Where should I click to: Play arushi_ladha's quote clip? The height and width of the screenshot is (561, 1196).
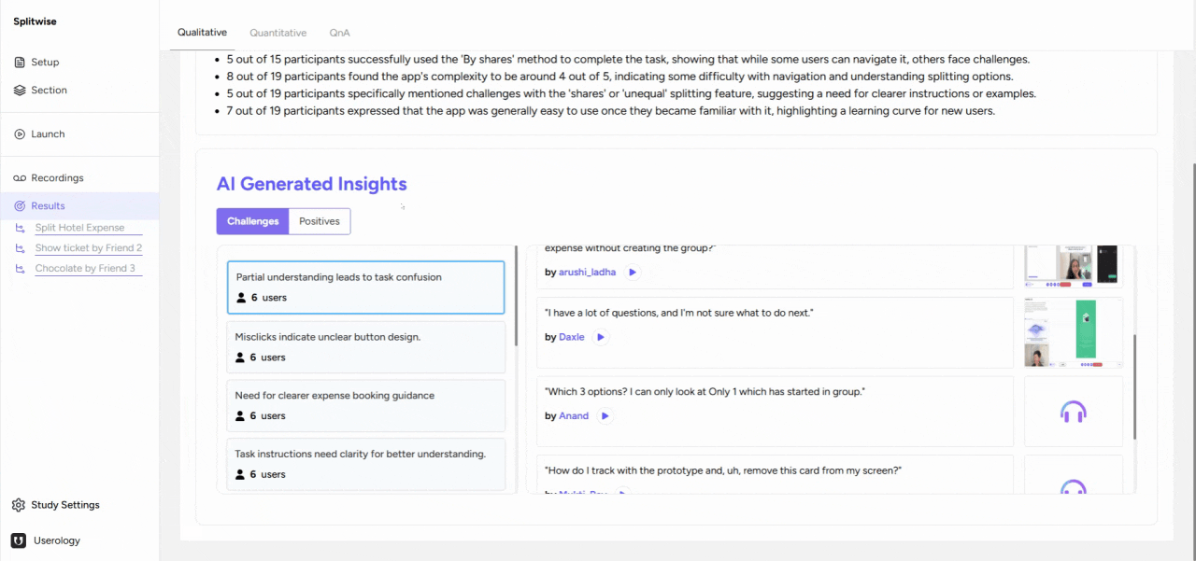pos(633,273)
